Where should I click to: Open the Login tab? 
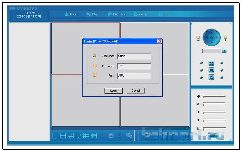coord(71,14)
